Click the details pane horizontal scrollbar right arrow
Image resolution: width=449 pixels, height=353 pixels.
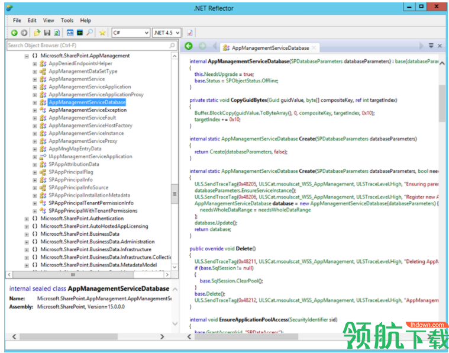162,336
